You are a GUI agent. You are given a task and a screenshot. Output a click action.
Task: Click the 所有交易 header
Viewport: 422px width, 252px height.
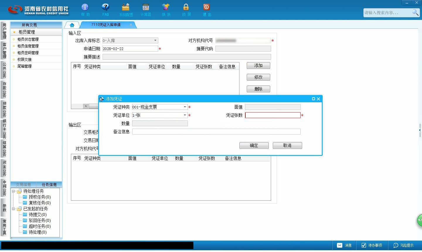pos(36,25)
